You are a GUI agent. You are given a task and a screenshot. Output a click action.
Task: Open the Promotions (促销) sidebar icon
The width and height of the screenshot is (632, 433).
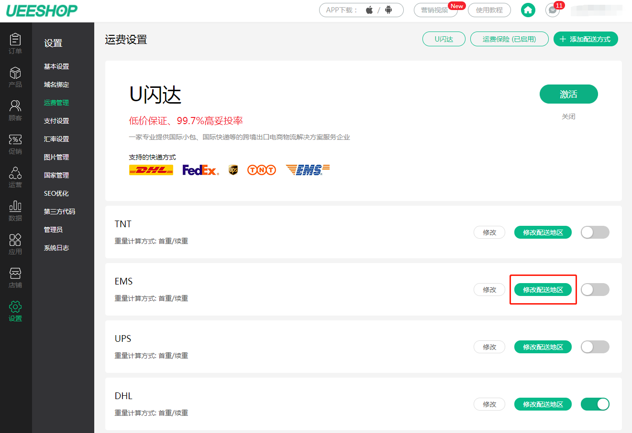tap(15, 144)
